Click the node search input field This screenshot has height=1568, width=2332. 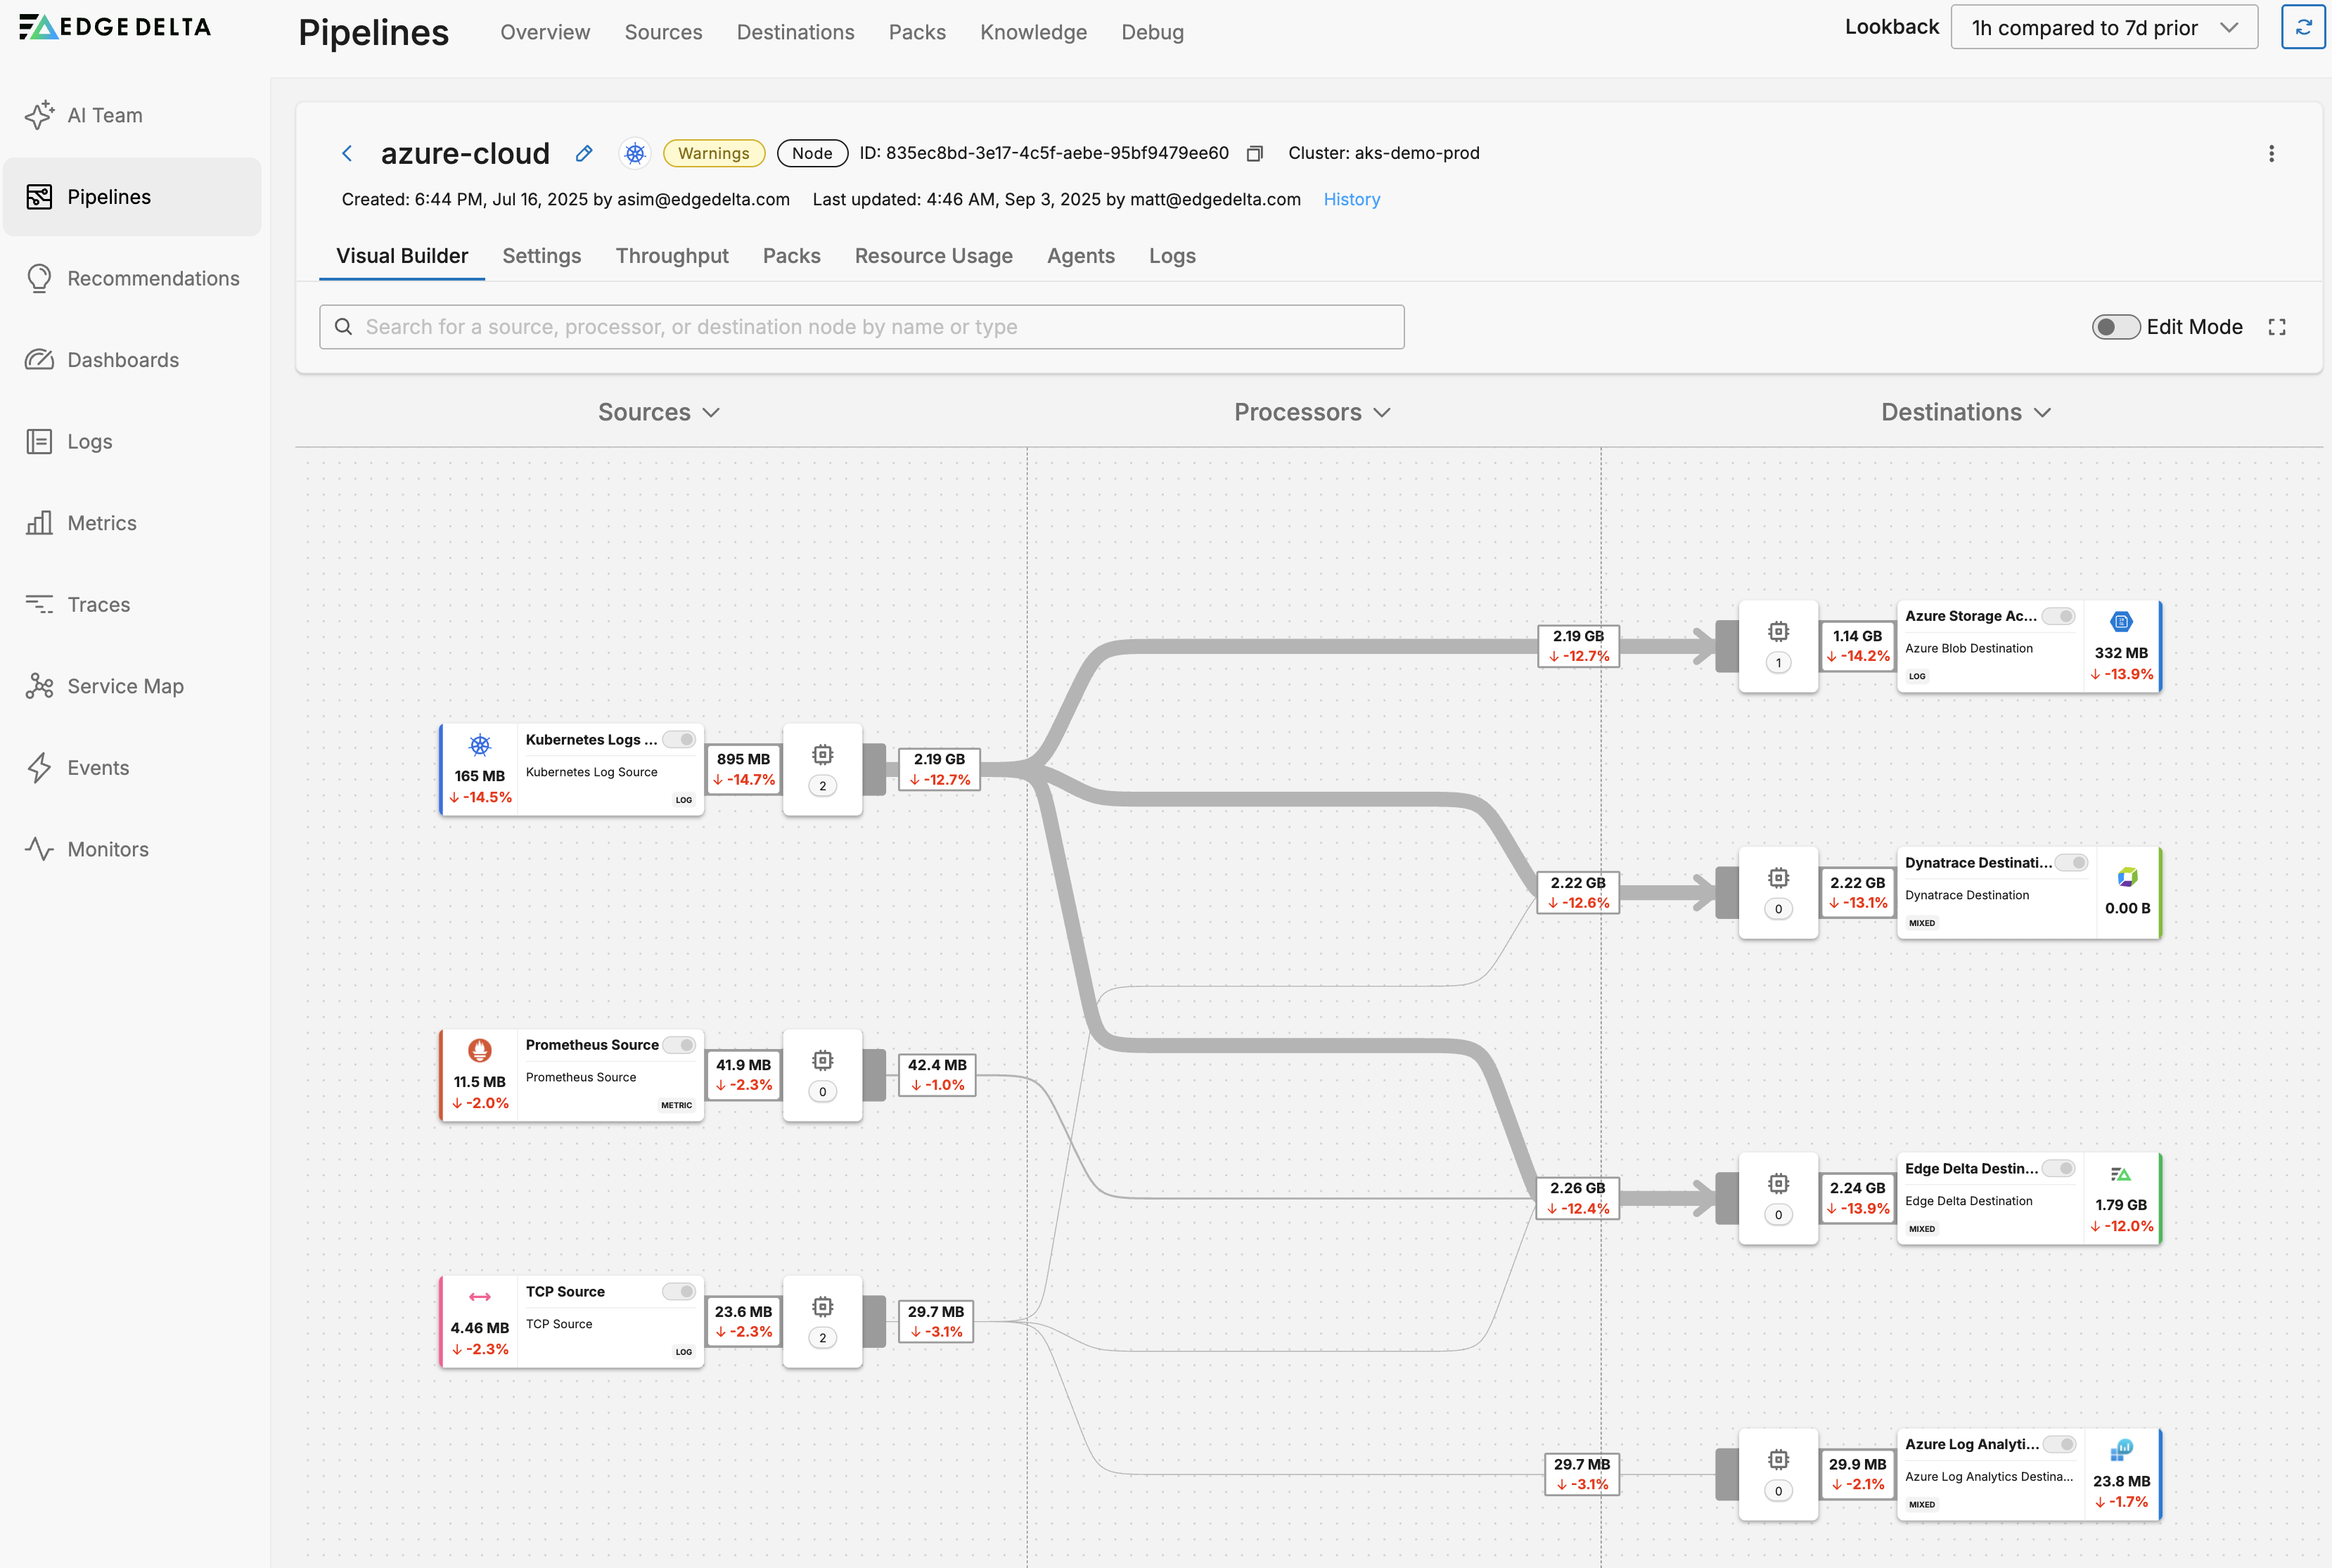(x=861, y=327)
